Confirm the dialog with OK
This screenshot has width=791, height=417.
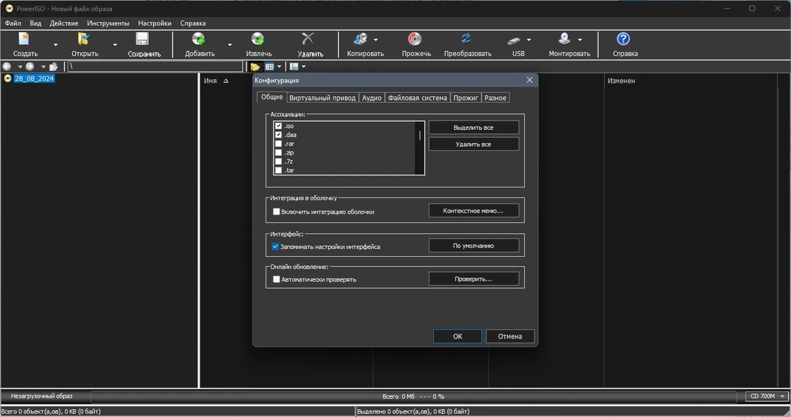[x=457, y=336]
